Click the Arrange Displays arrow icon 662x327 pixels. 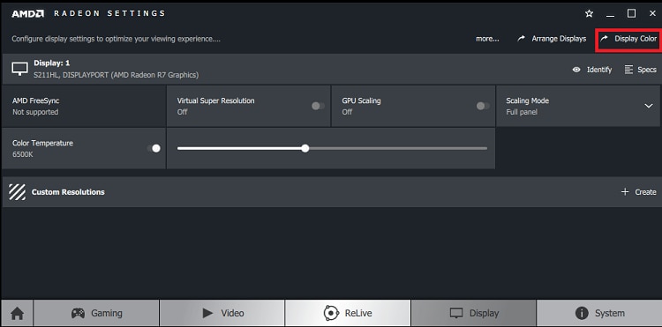click(522, 39)
